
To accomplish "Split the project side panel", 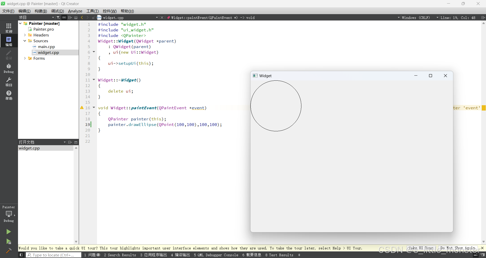I will 70,17.
